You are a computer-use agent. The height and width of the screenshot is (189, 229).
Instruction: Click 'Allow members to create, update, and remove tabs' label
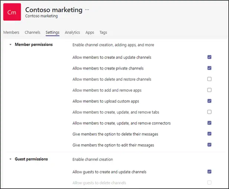pyautogui.click(x=116, y=112)
